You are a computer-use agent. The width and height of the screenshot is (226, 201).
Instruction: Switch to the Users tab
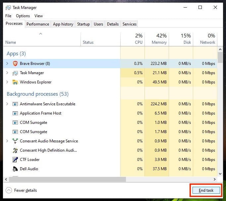pos(98,24)
